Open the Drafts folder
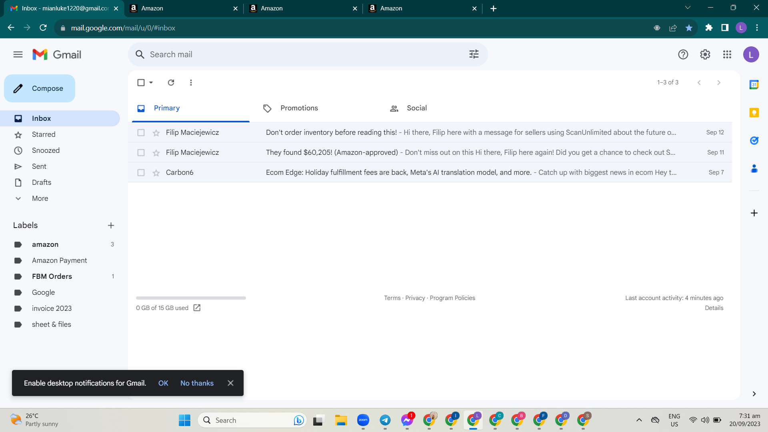The width and height of the screenshot is (768, 432). [60, 182]
